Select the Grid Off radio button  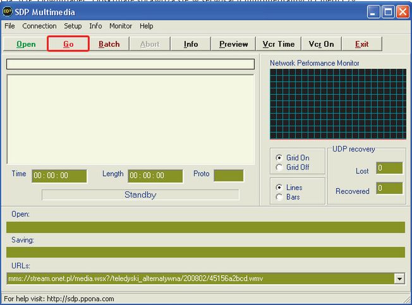pyautogui.click(x=279, y=167)
